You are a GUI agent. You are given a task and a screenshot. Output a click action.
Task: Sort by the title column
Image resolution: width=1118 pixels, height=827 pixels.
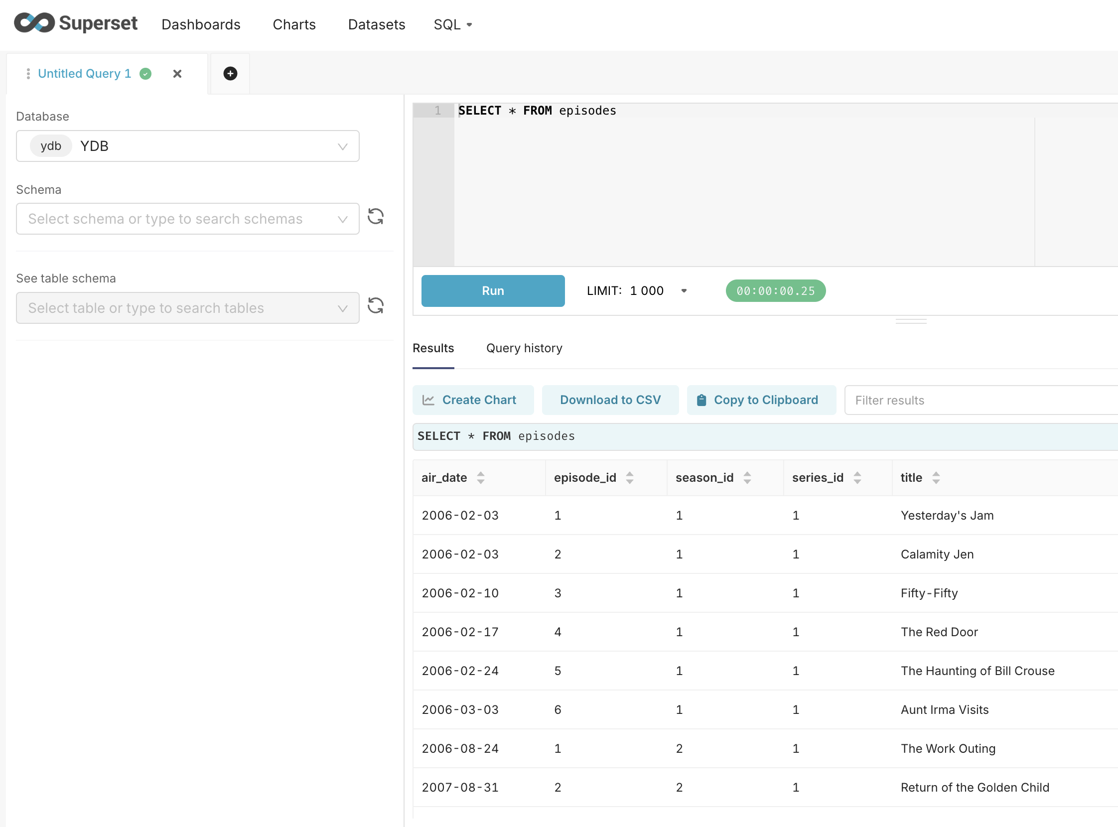point(936,478)
